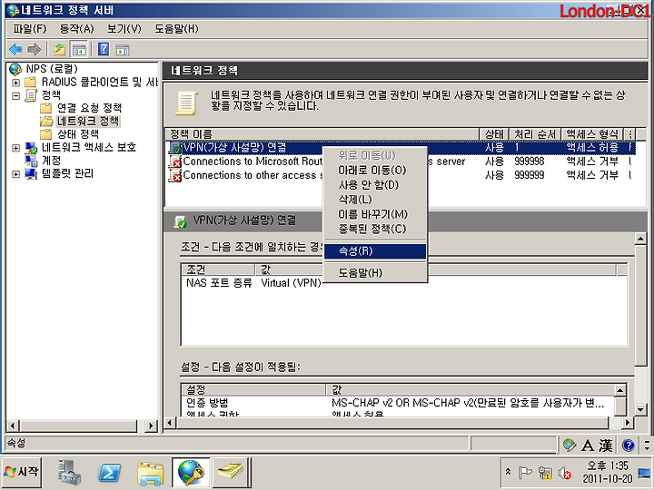Expand the RADIUS 클라이언트 및 서버 node
Viewport: 654px width, 490px height.
pyautogui.click(x=15, y=83)
